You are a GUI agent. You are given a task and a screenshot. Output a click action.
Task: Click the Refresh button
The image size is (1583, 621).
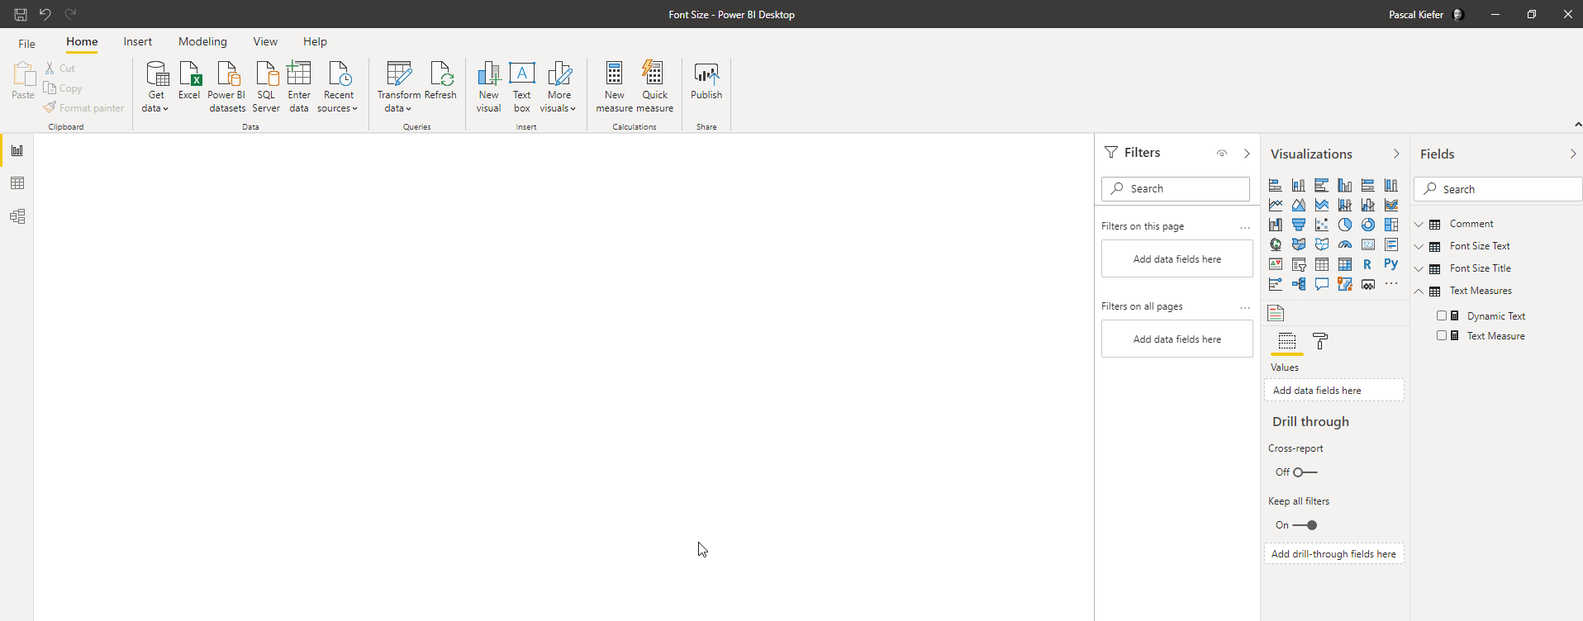(440, 81)
